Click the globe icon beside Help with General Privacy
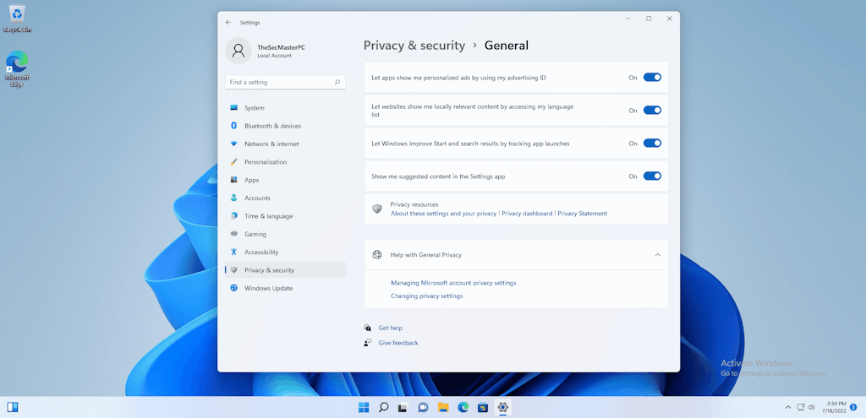 377,255
